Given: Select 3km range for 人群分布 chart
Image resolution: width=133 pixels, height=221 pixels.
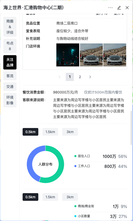Looking at the screenshot, I should tap(70, 132).
